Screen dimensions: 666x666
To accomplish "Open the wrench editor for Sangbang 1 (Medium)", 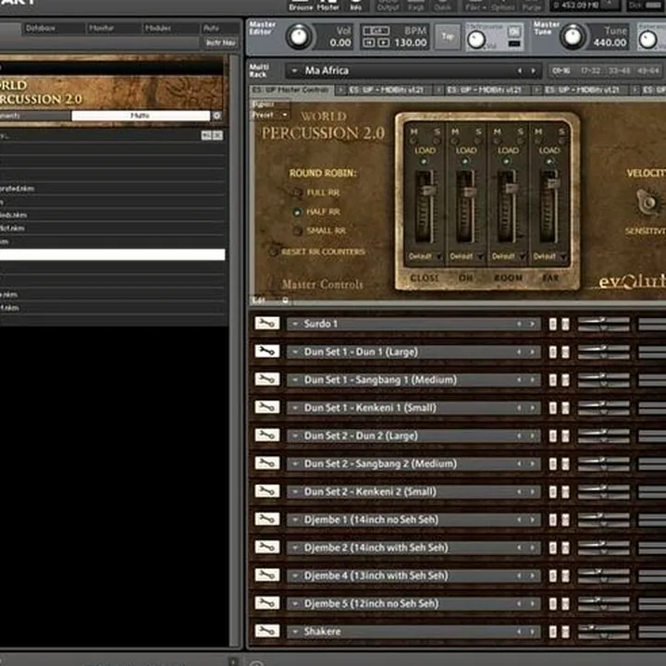I will tap(266, 379).
